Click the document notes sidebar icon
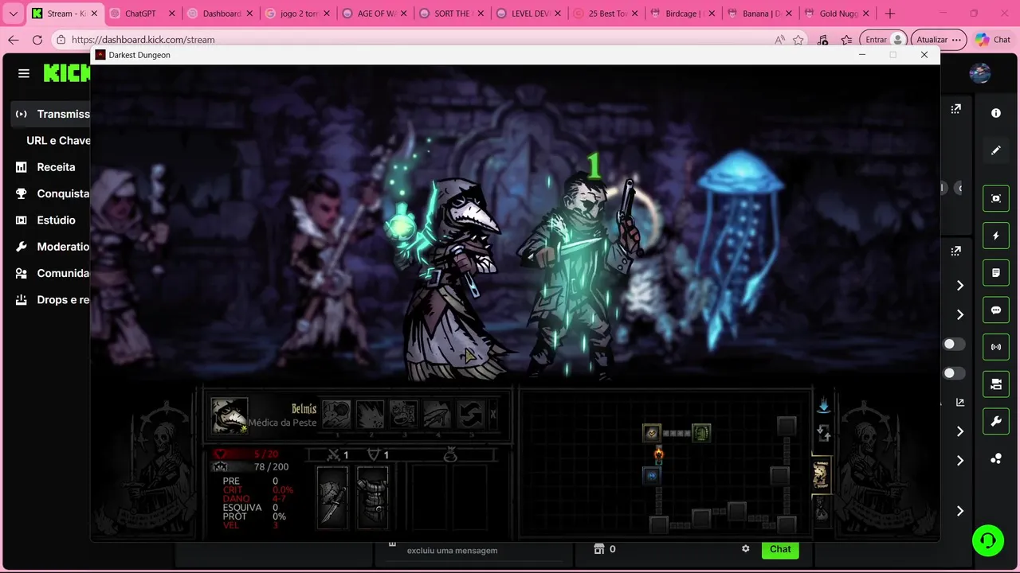 click(995, 273)
